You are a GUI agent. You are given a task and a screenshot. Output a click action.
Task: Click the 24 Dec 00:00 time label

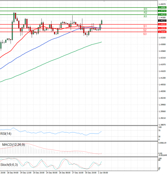coord(52,173)
